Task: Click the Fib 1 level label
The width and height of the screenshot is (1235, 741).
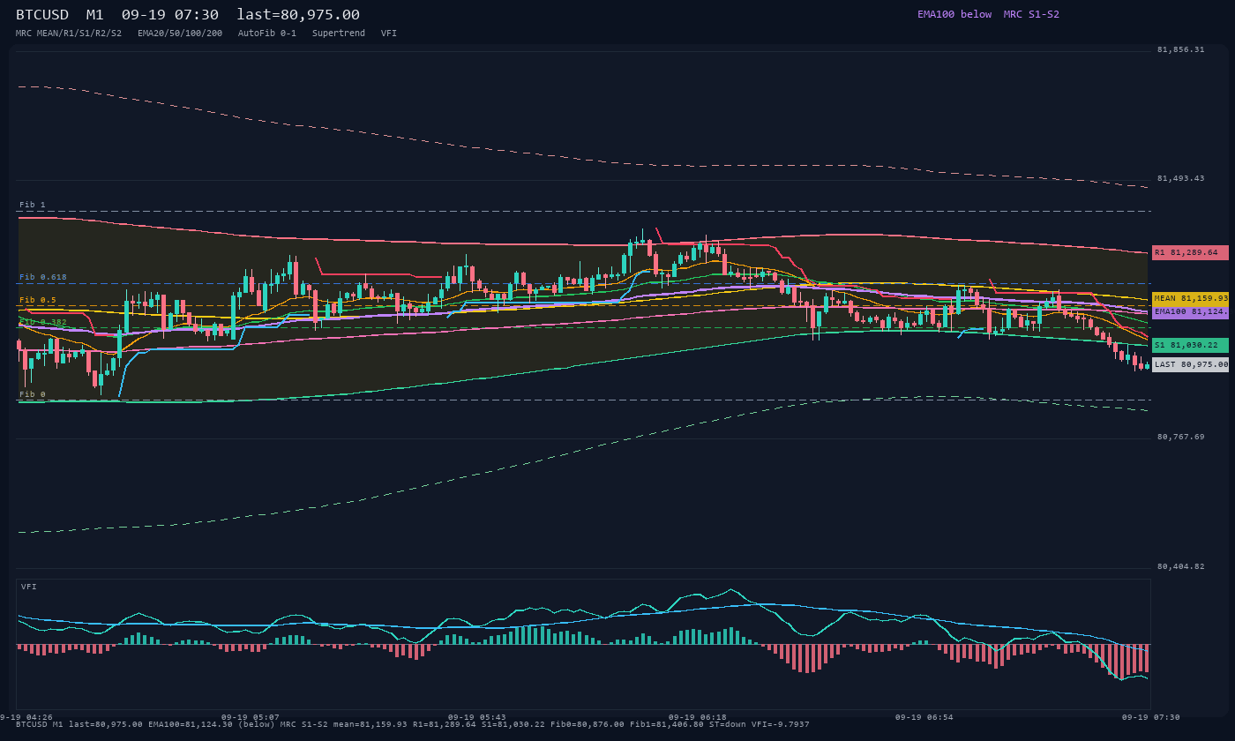Action: (33, 205)
